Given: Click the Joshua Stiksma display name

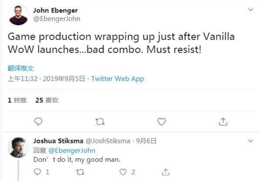Looking at the screenshot, I should tap(57, 141).
